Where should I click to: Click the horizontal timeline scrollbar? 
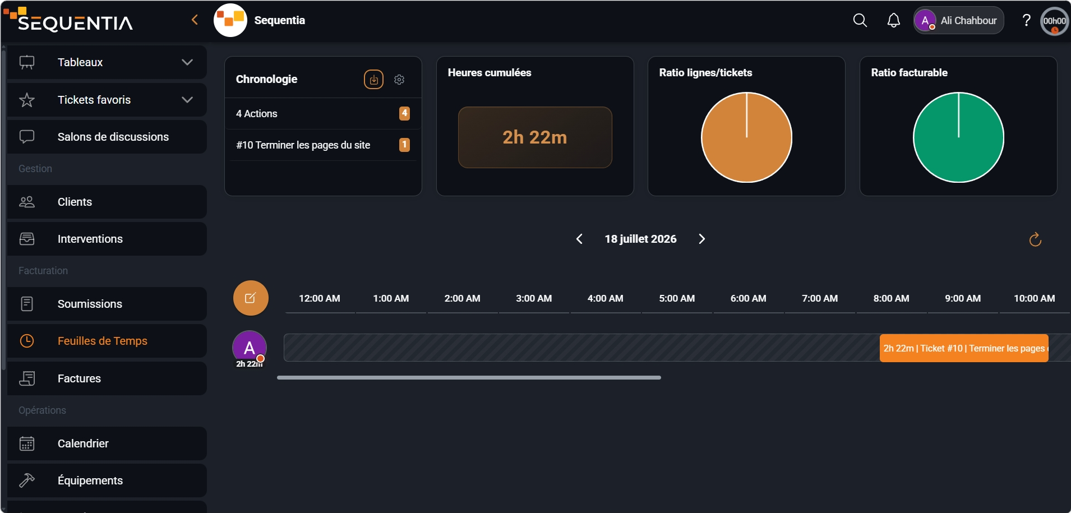pos(469,378)
